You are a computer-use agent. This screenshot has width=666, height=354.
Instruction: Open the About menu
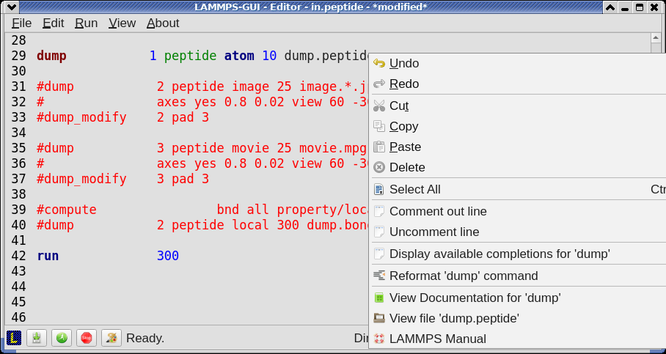coord(163,23)
